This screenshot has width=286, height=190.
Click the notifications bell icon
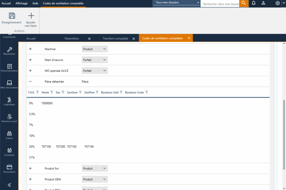click(x=254, y=3)
